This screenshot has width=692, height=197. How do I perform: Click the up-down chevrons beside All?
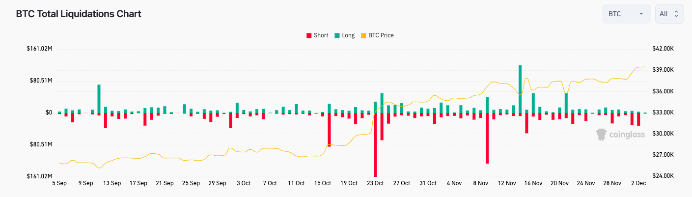tap(676, 14)
